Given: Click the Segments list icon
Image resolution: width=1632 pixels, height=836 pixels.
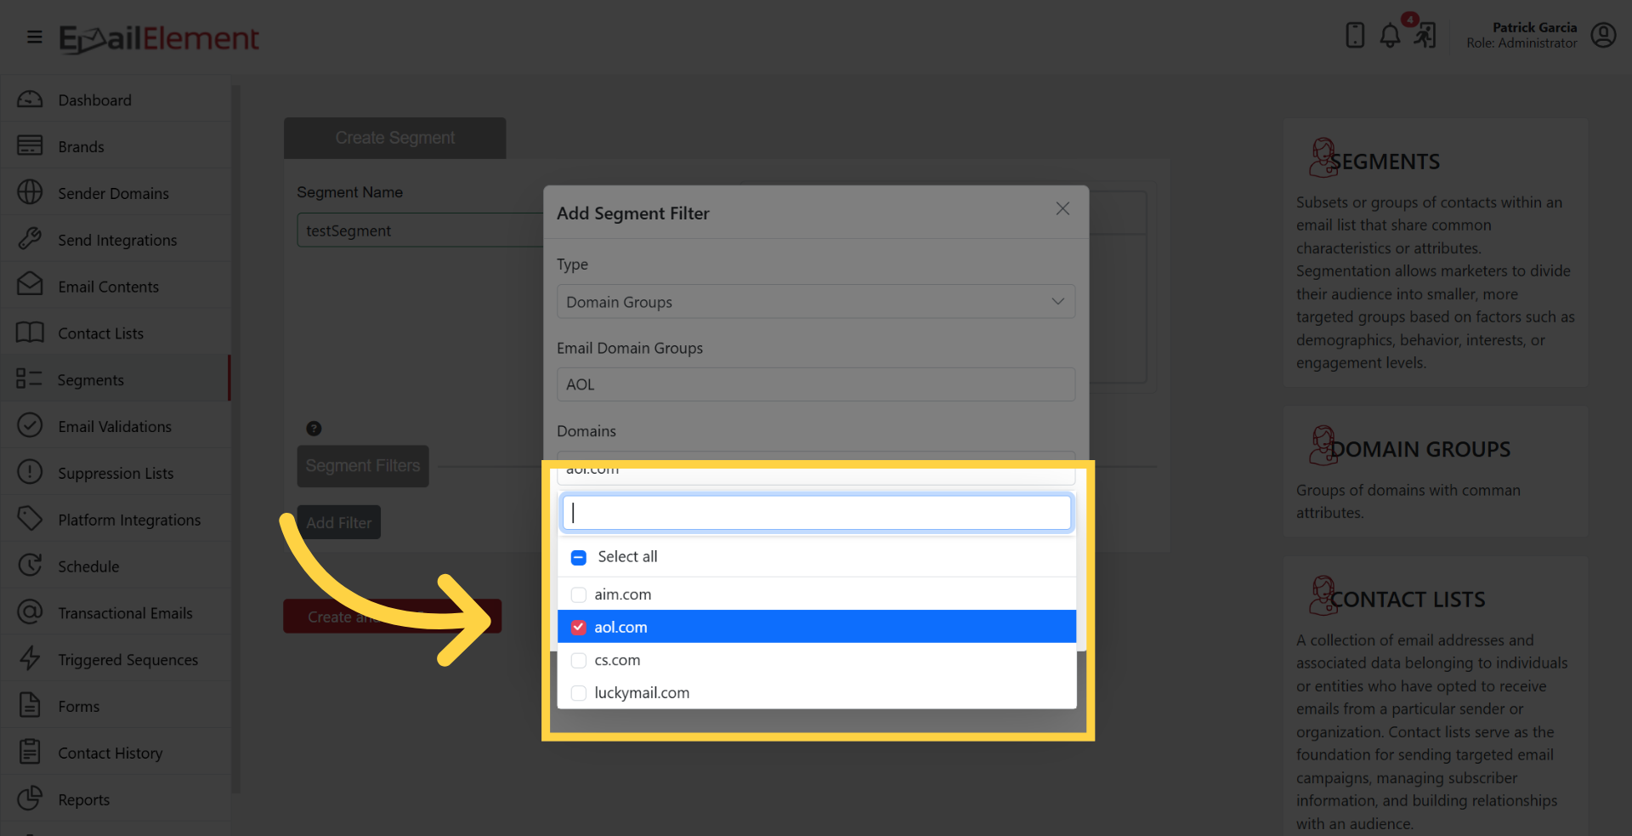Looking at the screenshot, I should click(x=29, y=378).
